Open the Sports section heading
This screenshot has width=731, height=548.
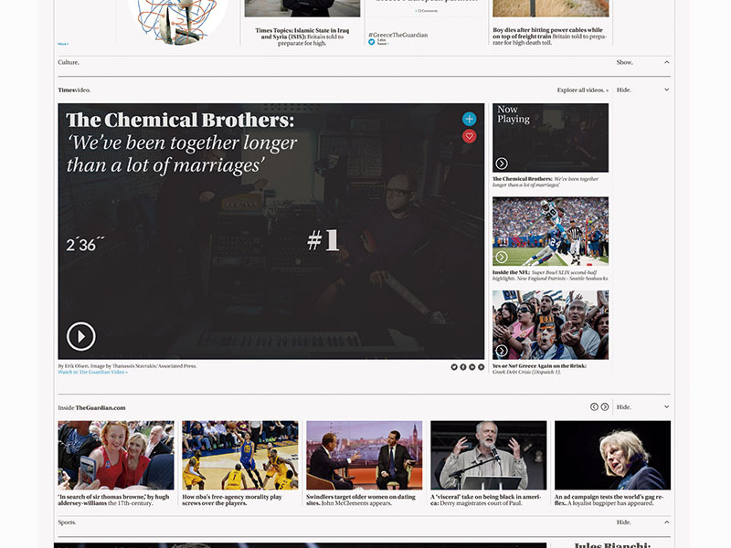click(67, 522)
